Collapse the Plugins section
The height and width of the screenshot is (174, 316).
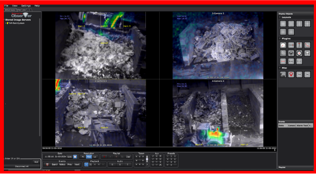pos(280,38)
